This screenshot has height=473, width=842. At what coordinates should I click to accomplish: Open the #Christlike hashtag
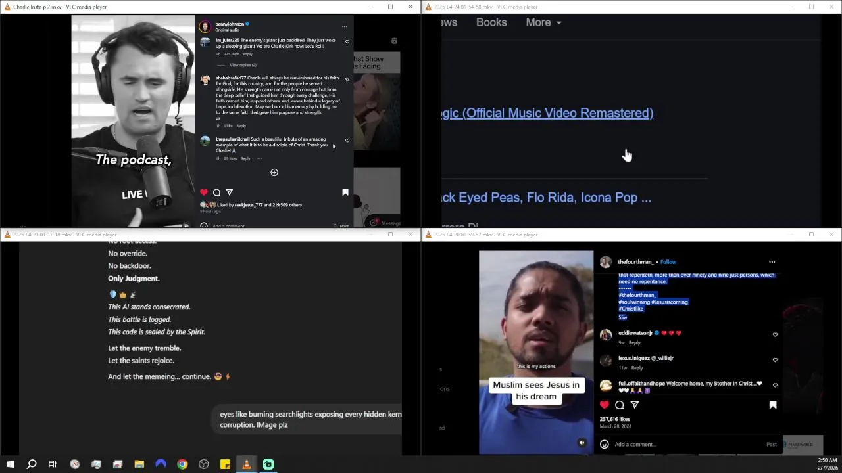pyautogui.click(x=631, y=309)
